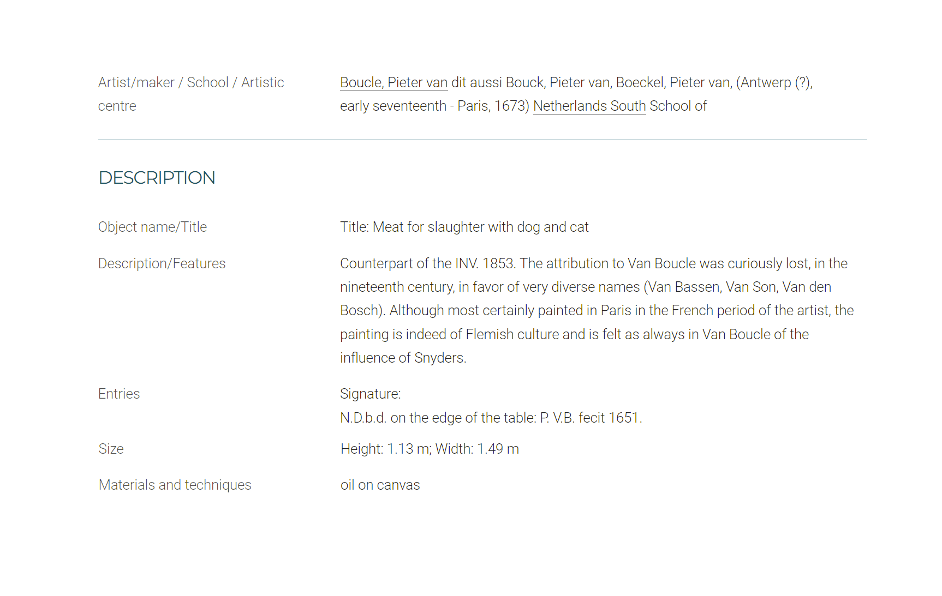This screenshot has width=942, height=596.
Task: Click the words School of after Netherlands South
Action: pos(678,106)
